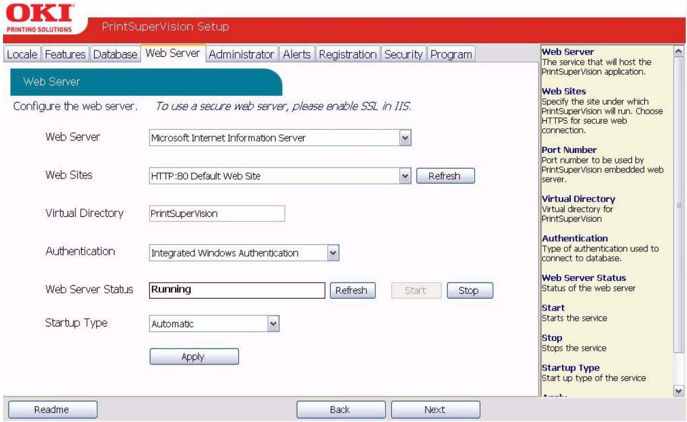This screenshot has width=687, height=422.
Task: Click the 'Stop' help heading
Action: click(552, 338)
